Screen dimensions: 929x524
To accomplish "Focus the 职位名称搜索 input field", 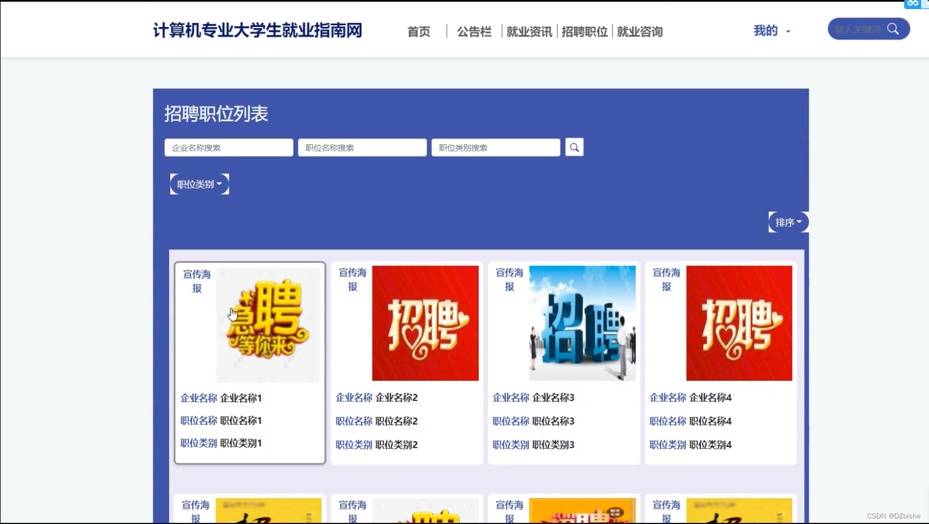I will 362,148.
